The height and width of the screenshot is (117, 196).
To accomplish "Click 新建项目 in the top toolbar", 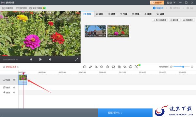I will [x=8, y=8].
